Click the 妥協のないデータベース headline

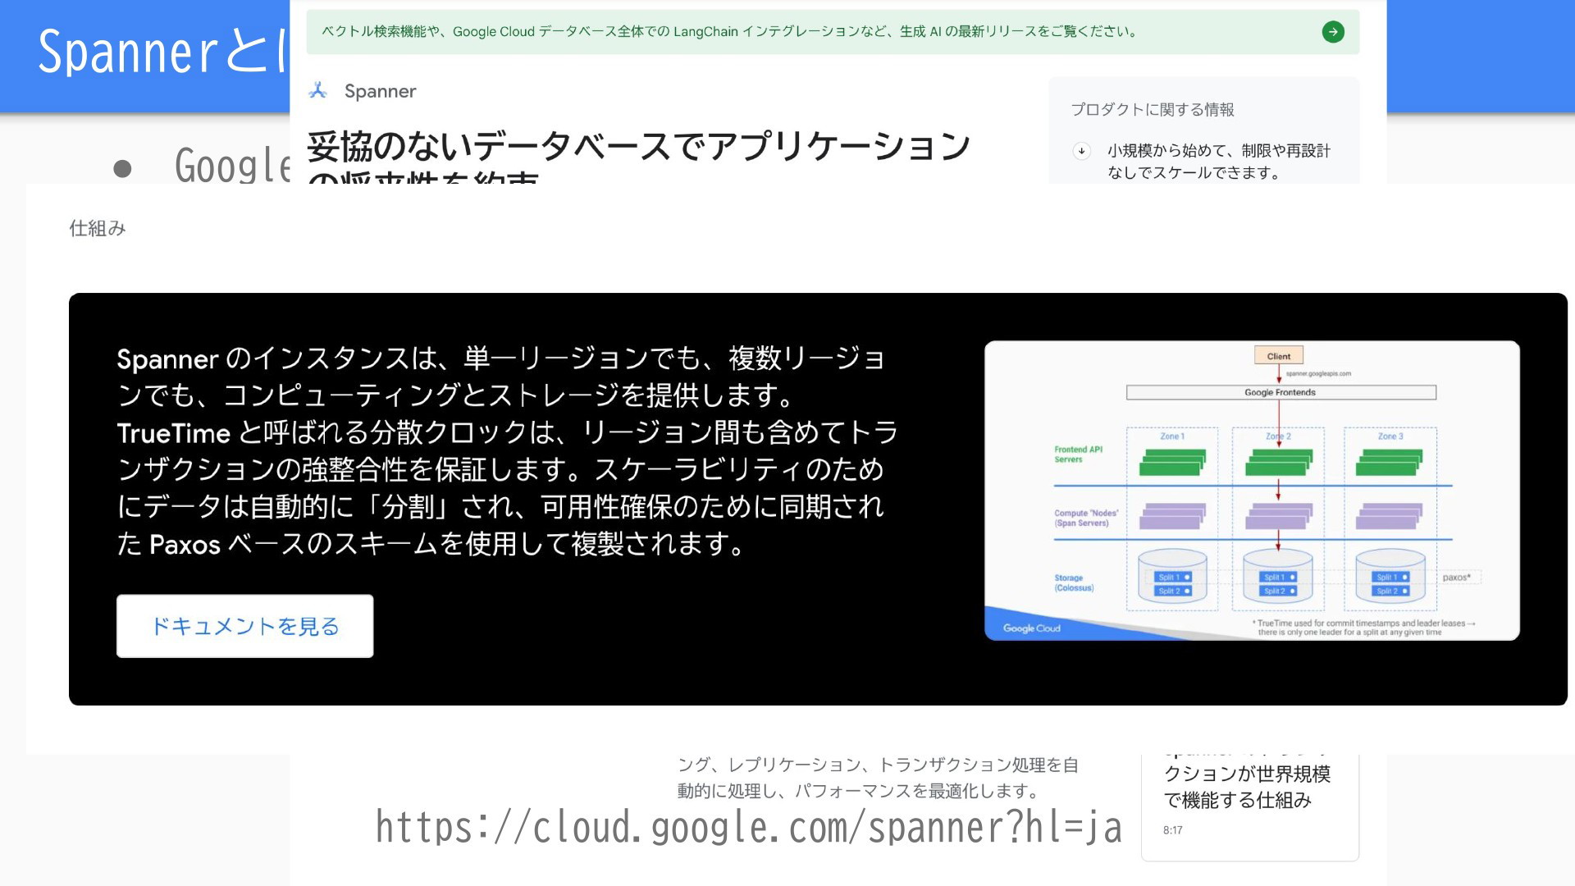coord(638,156)
